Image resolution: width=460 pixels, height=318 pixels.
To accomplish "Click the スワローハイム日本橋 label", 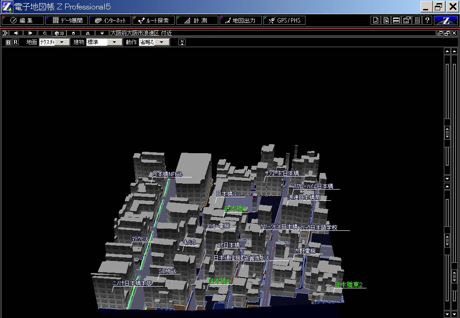I will pos(313,186).
